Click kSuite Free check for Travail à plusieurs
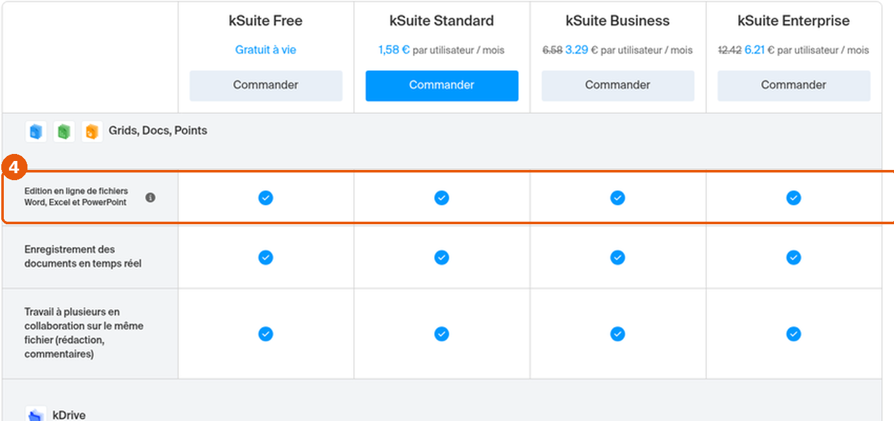The width and height of the screenshot is (894, 421). (266, 334)
